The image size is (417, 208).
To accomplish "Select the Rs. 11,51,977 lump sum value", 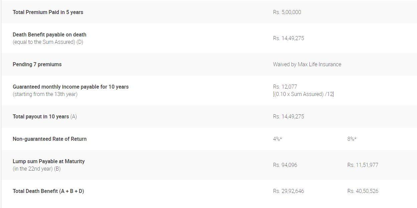I will 363,165.
